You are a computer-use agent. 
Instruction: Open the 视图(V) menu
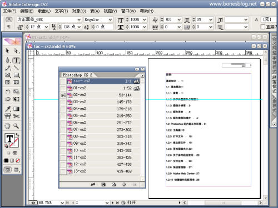tap(110, 11)
